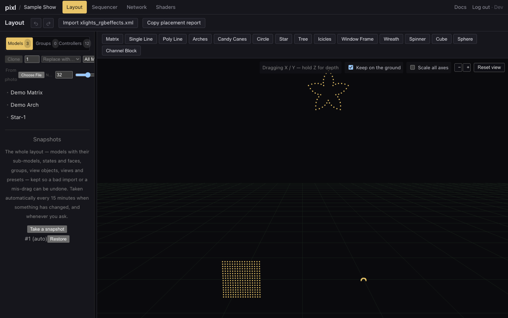Click the Reset view button

coord(489,67)
